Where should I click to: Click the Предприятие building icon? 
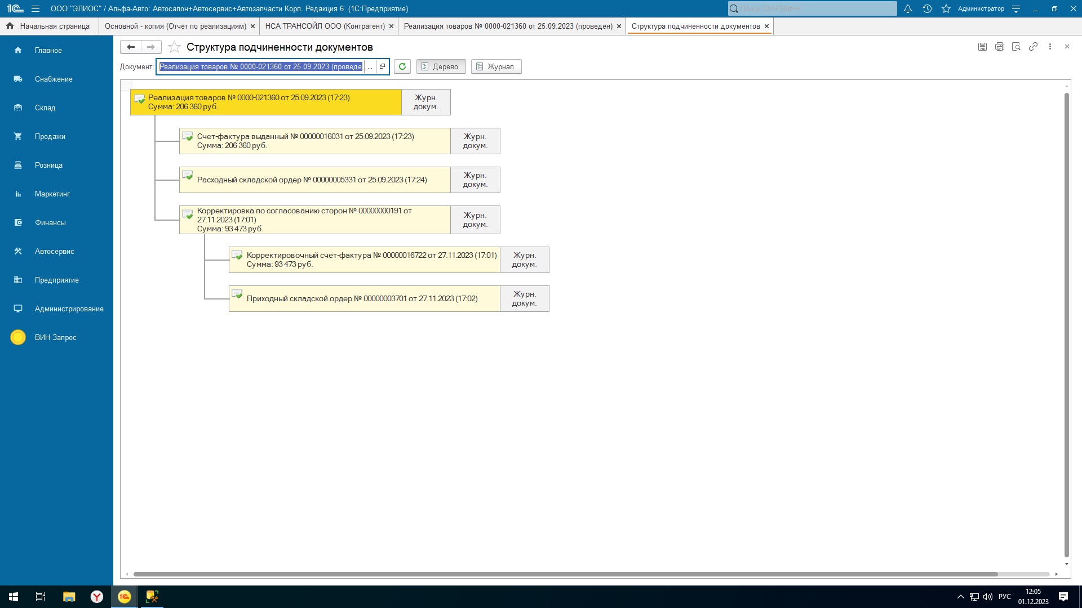point(18,280)
